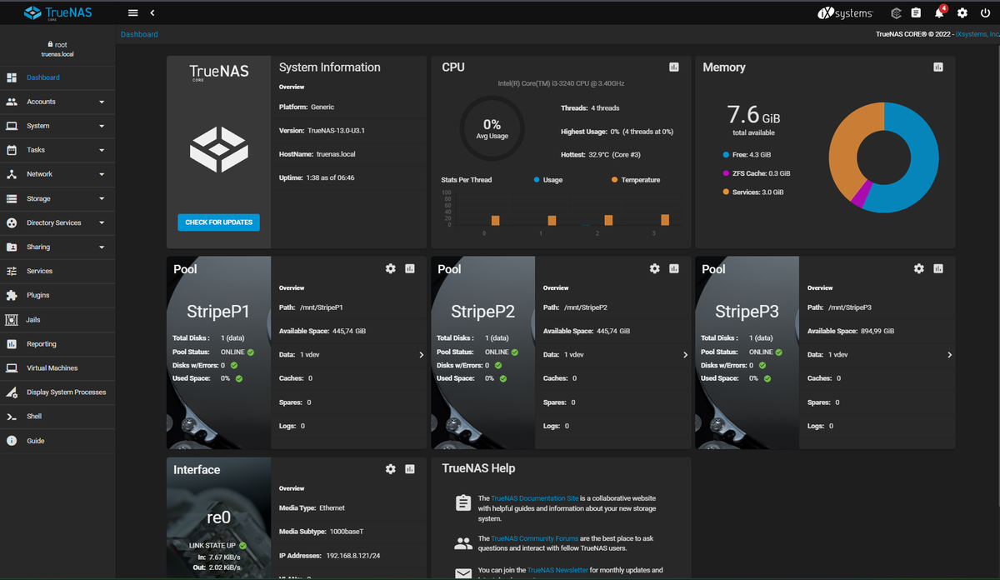
Task: Open StripeP3 pool settings gear
Action: coord(919,268)
